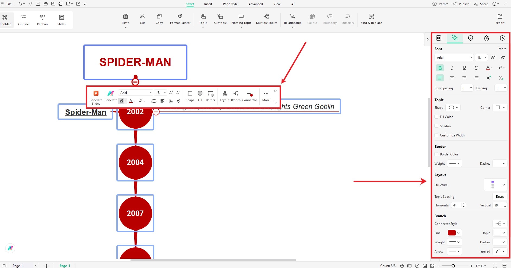Open Find & Replace
Image resolution: width=511 pixels, height=268 pixels.
(x=371, y=19)
